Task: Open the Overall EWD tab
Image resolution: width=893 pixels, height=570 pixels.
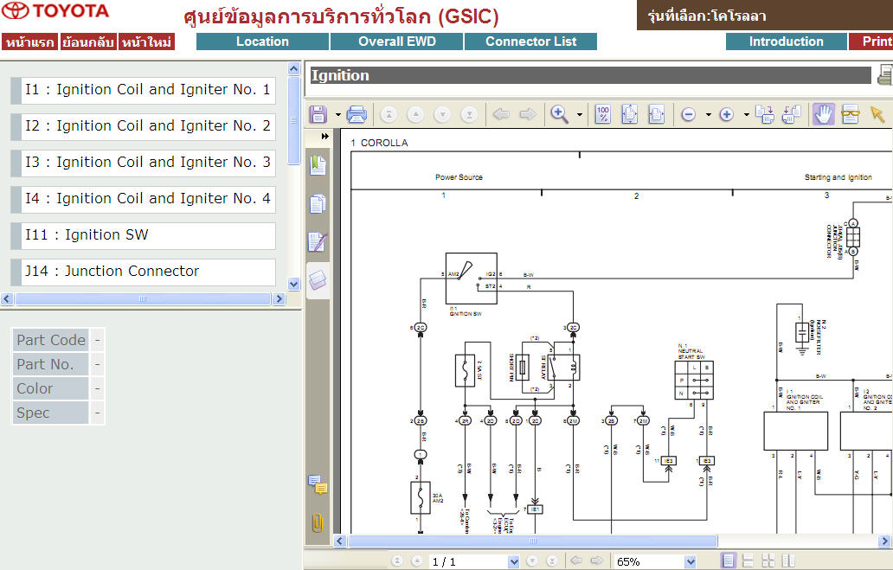Action: (x=396, y=42)
